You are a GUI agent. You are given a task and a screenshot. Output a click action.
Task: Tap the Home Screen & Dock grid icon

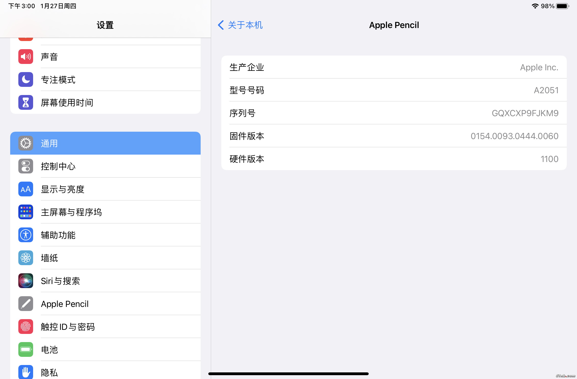[x=26, y=212]
